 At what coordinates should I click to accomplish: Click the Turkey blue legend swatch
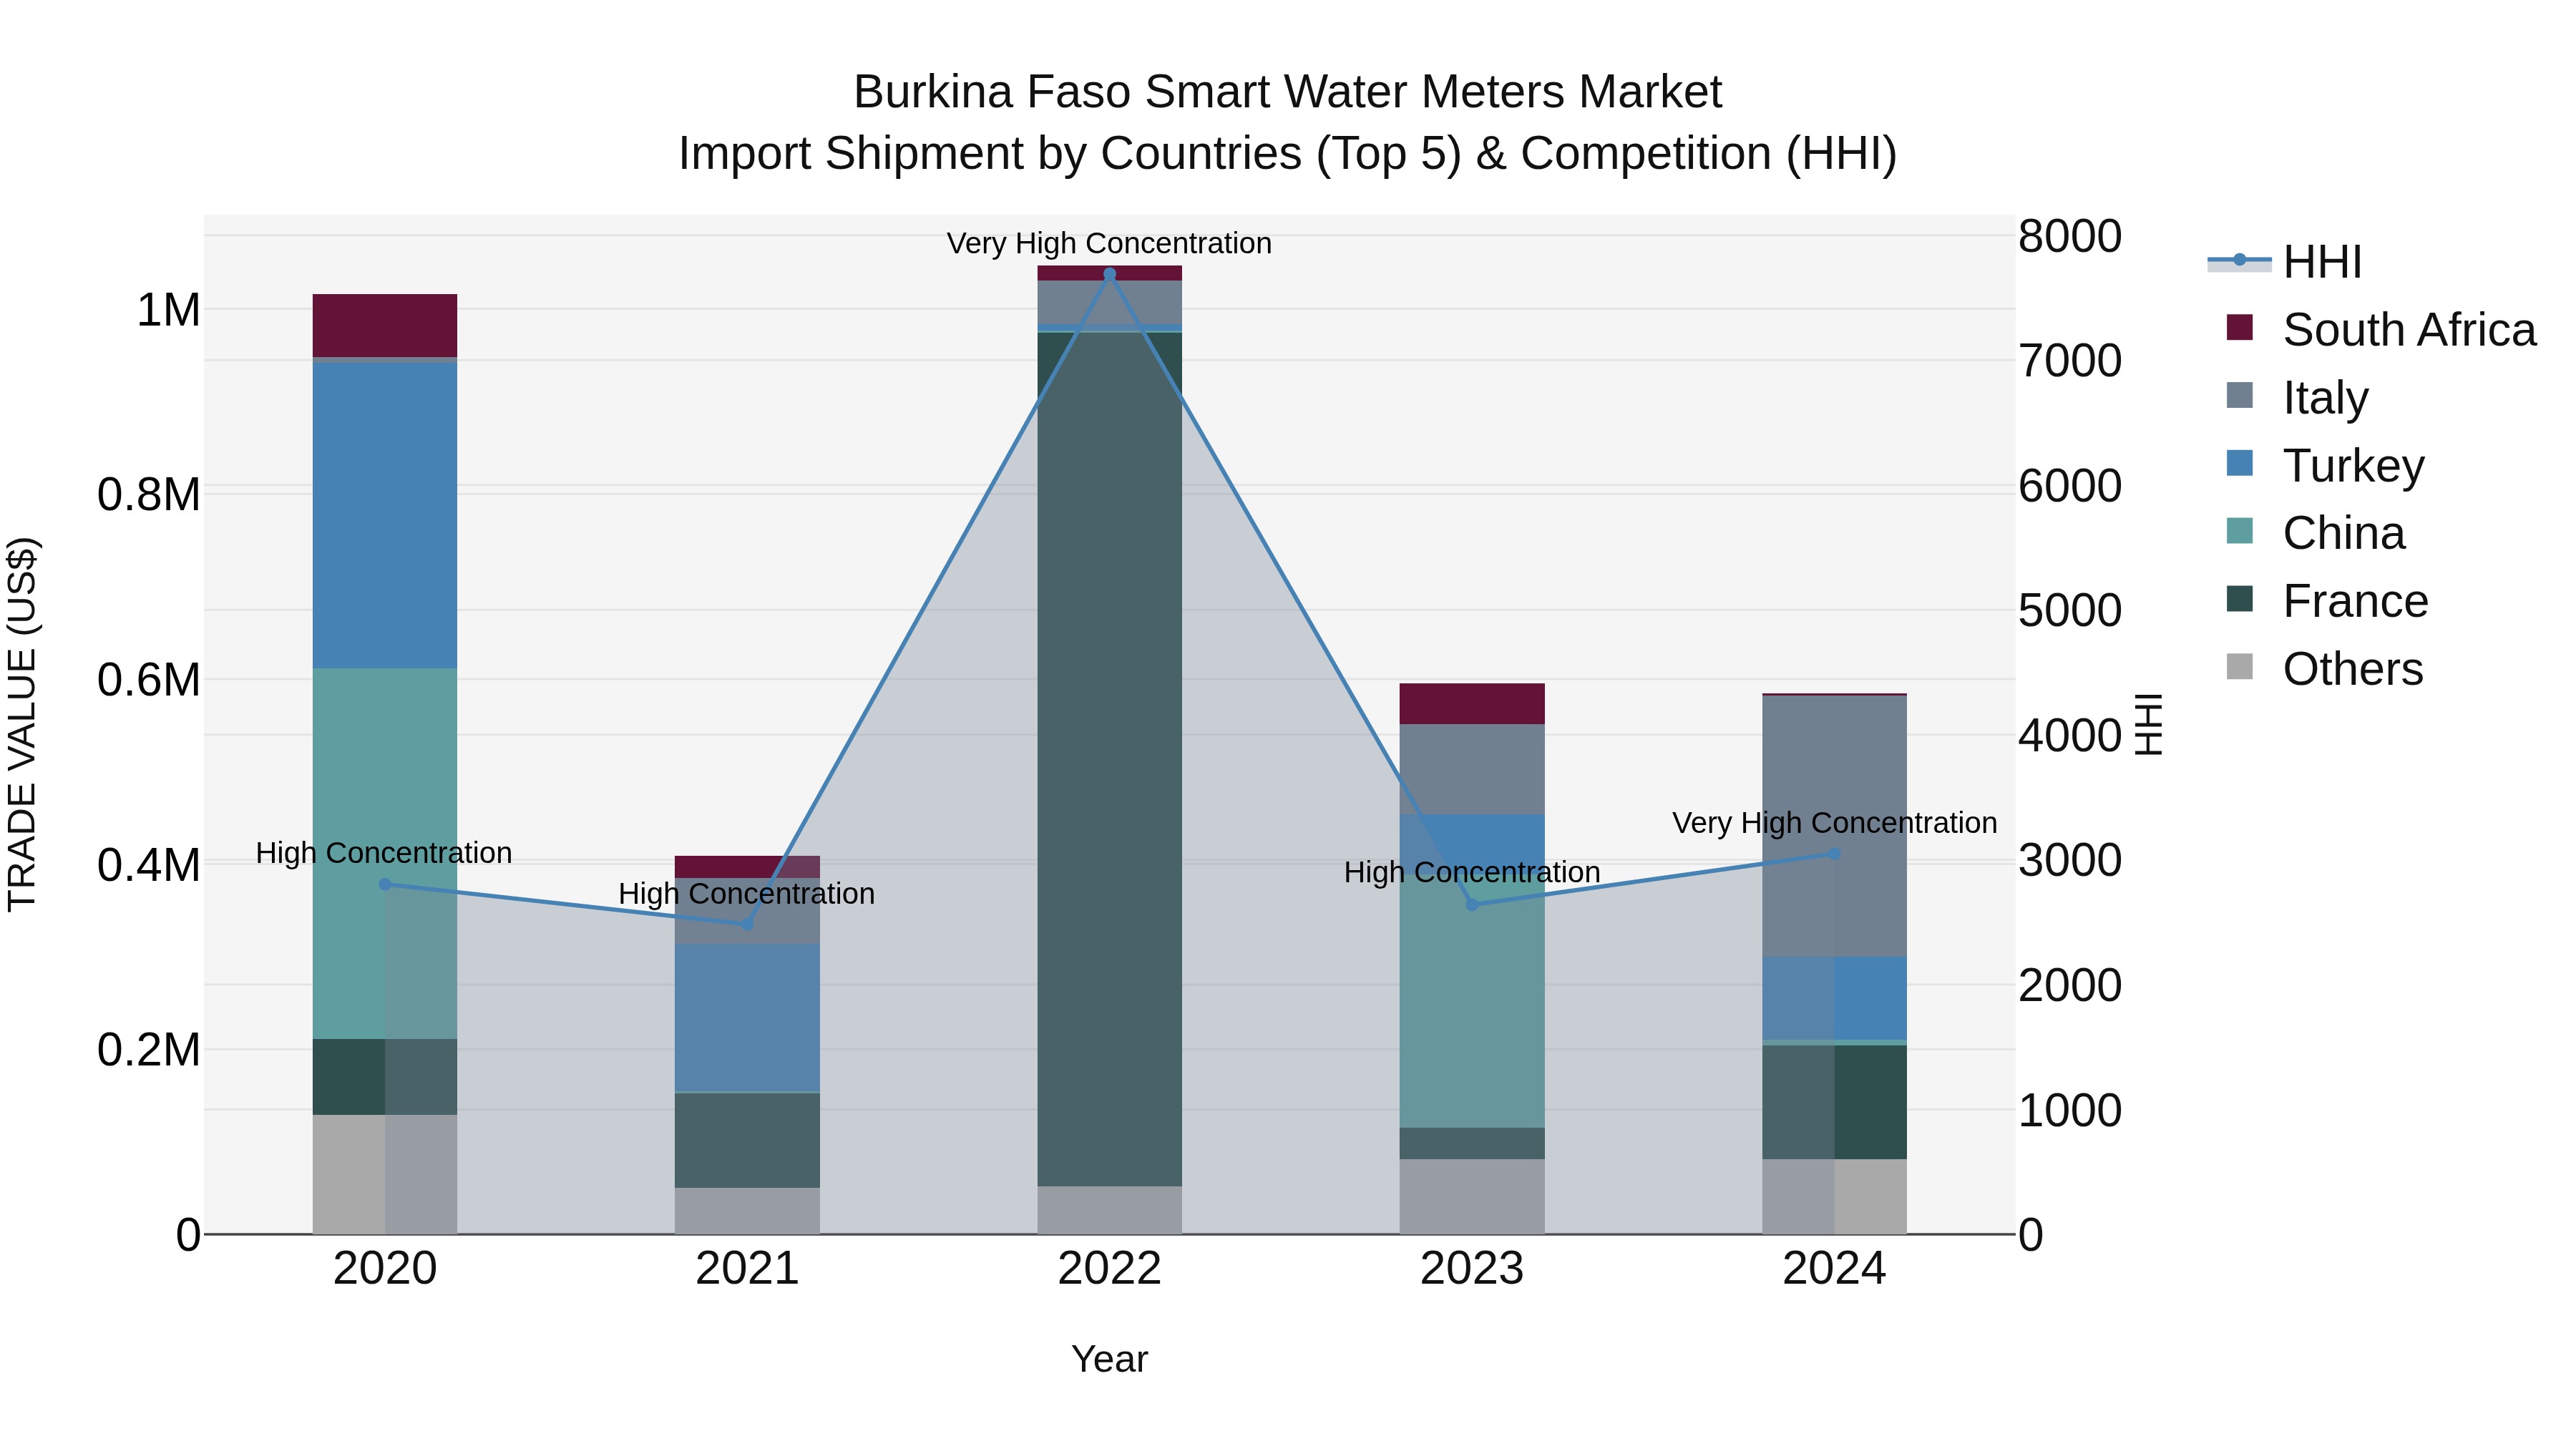(2240, 463)
